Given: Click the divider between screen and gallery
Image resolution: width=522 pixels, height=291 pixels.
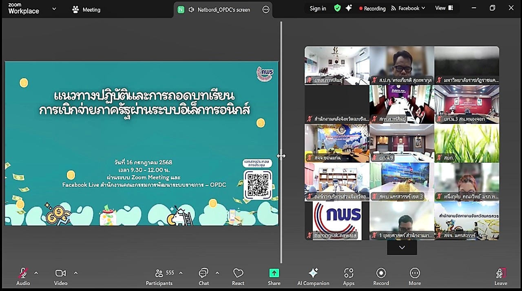Looking at the screenshot, I should click(281, 156).
